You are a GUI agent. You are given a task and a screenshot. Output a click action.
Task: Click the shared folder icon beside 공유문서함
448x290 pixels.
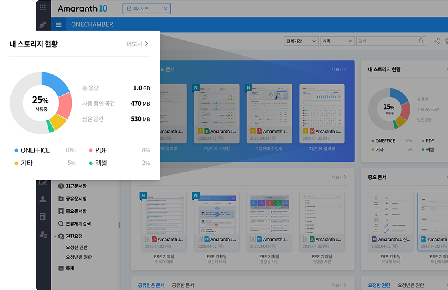click(x=61, y=198)
